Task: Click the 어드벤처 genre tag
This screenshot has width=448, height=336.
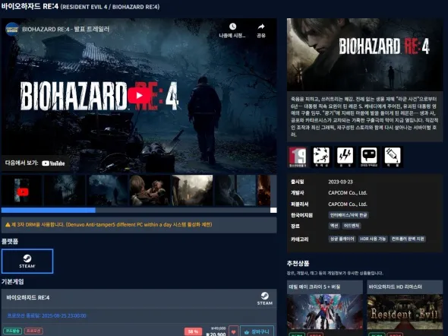Action: coord(352,226)
